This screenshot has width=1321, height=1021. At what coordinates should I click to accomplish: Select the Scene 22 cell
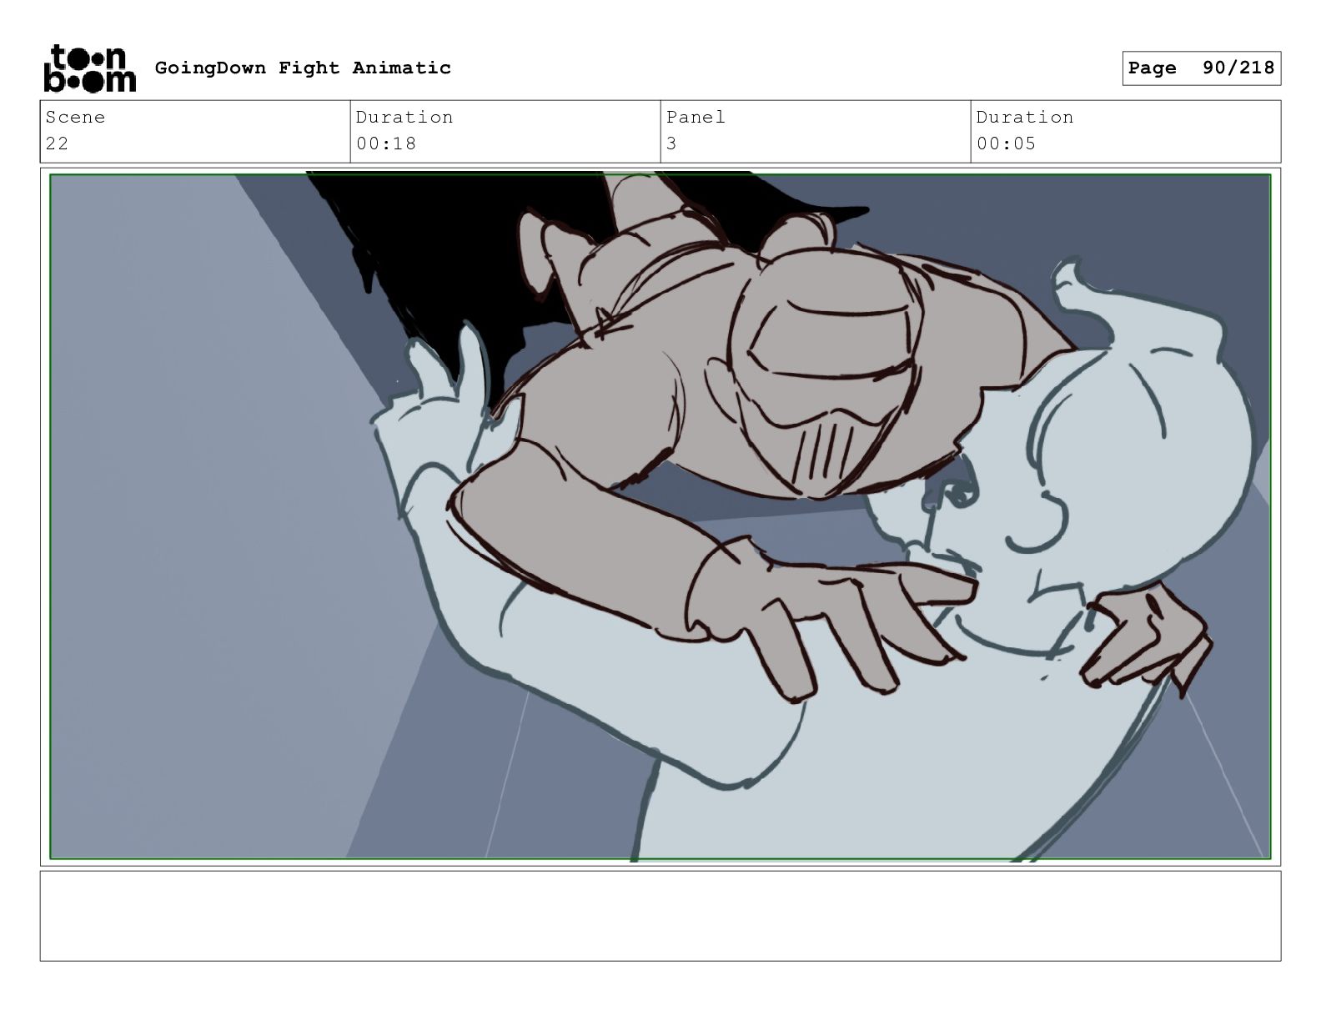[x=195, y=131]
